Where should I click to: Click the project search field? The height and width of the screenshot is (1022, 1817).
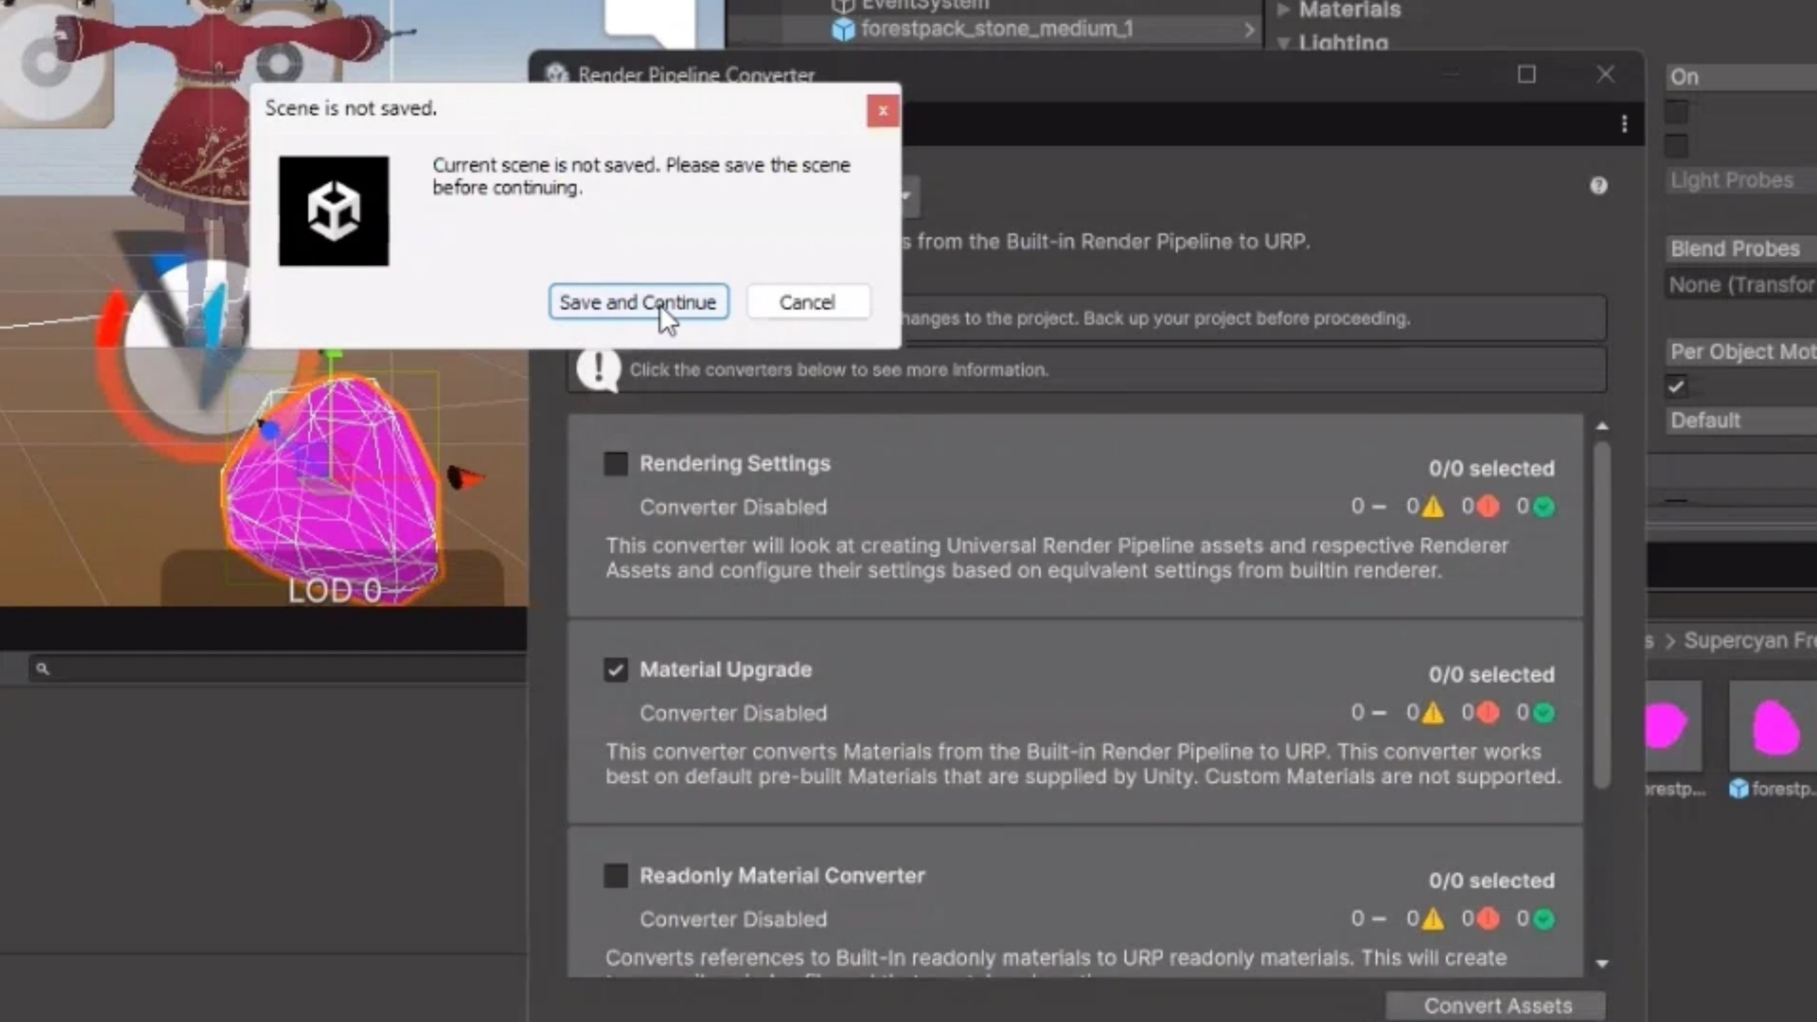pyautogui.click(x=279, y=668)
